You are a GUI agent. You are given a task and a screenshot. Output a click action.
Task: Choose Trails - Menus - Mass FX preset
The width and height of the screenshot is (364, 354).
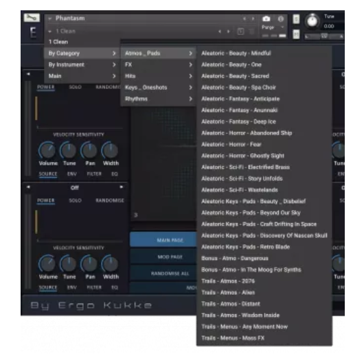pos(264,338)
